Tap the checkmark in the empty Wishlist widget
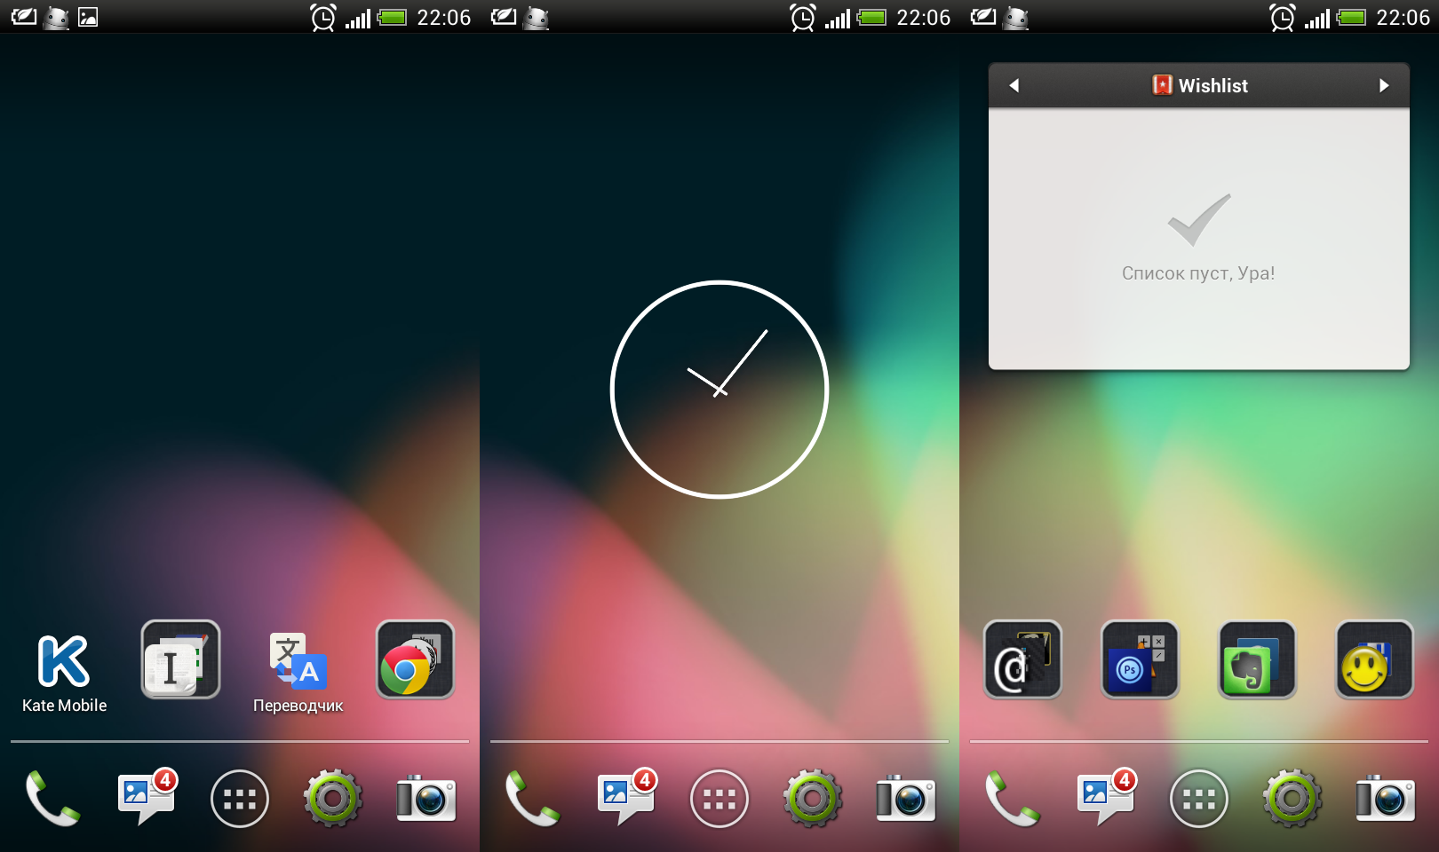The width and height of the screenshot is (1439, 852). pyautogui.click(x=1199, y=219)
